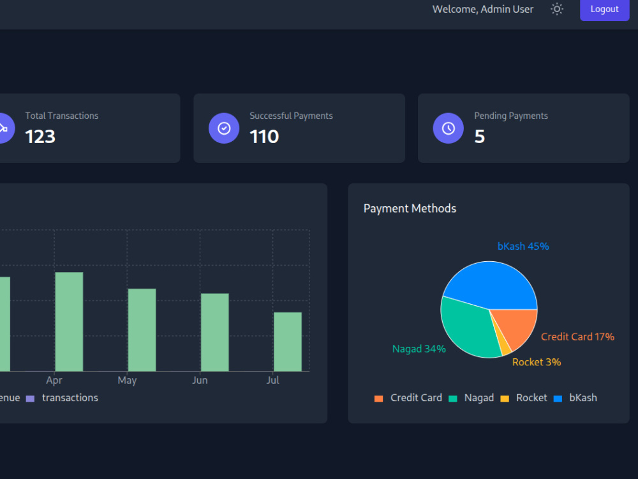638x479 pixels.
Task: Click the blue bKash legend swatch
Action: [558, 399]
